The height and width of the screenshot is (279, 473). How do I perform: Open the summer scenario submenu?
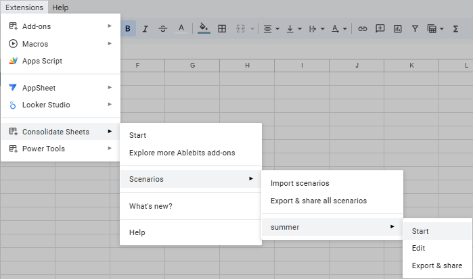[332, 227]
